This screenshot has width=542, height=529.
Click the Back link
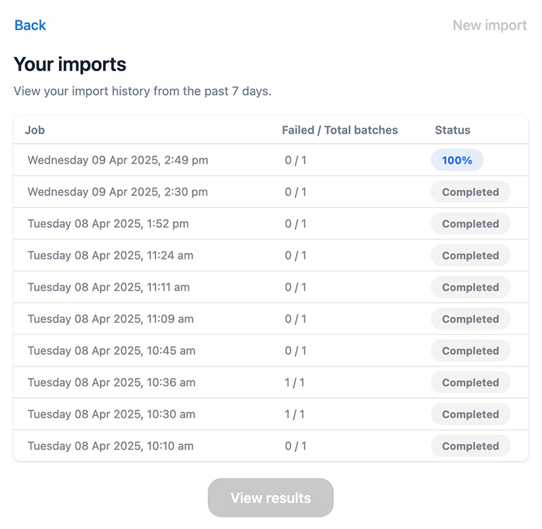30,25
